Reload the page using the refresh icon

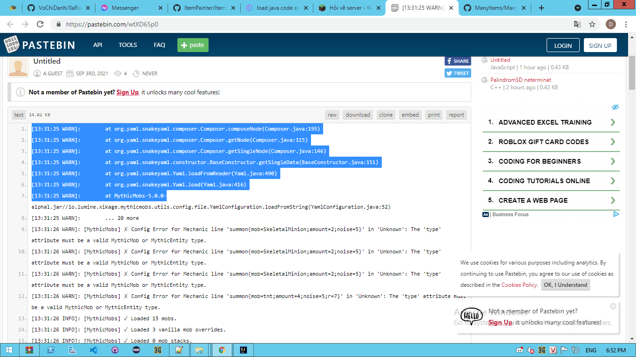coord(40,24)
